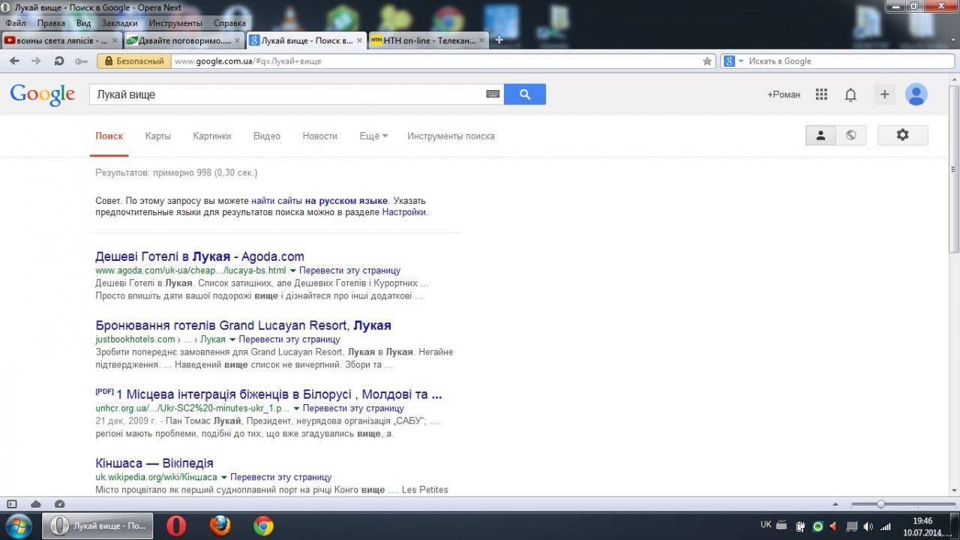The height and width of the screenshot is (540, 960).
Task: Select the Картинки search category
Action: [212, 136]
